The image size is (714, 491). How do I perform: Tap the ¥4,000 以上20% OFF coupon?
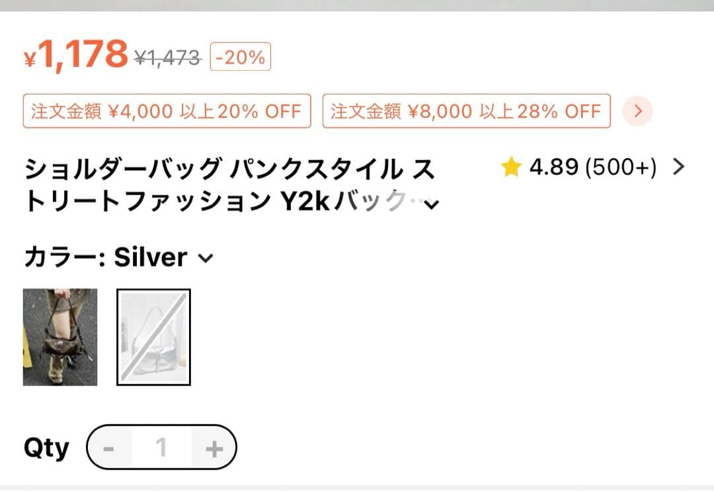pos(167,111)
